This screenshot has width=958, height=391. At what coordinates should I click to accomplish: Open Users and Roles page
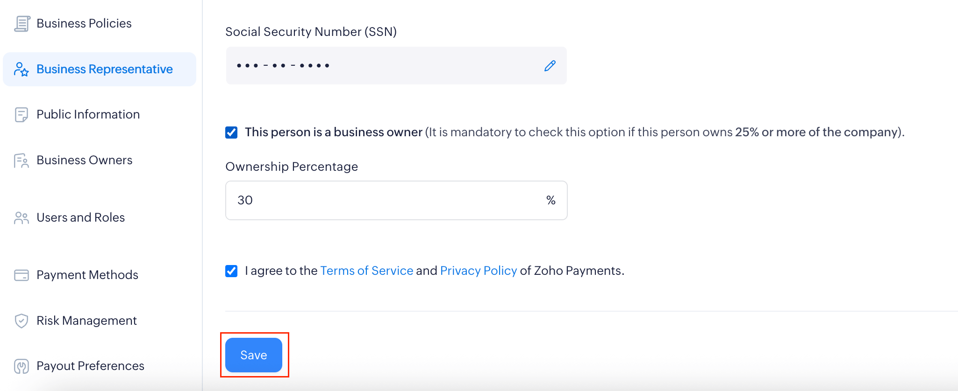[80, 218]
